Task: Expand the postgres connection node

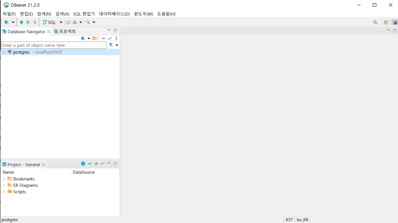Action: coord(4,52)
